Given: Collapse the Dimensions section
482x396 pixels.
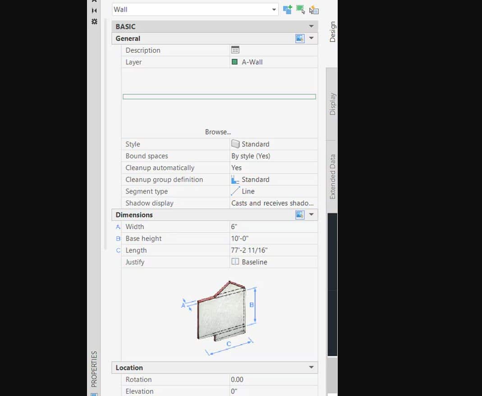Looking at the screenshot, I should coord(311,215).
